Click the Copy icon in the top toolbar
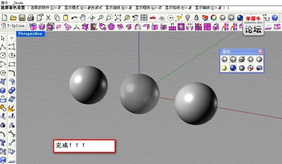 pyautogui.click(x=57, y=18)
